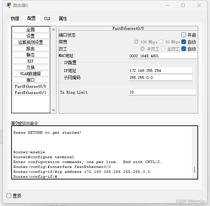
Task: Select the 100 Mbps bandwidth radio
Action: [x=136, y=42]
